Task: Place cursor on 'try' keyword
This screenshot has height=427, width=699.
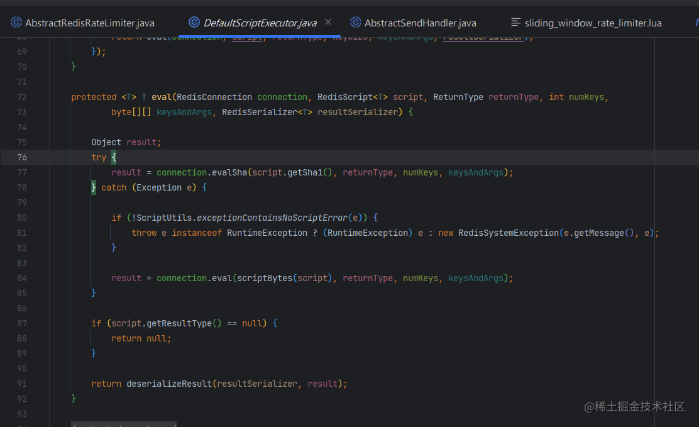Action: click(x=99, y=157)
